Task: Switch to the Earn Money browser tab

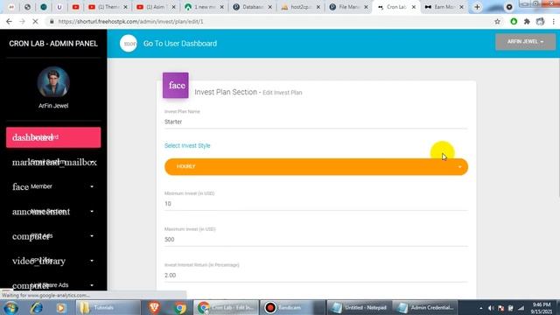Action: pos(444,7)
